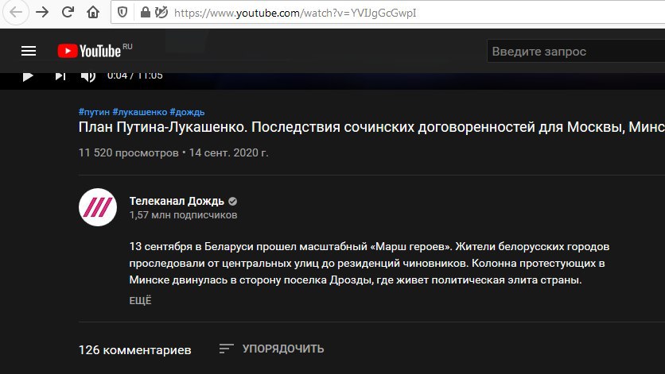Show site security padlock info
Screen dimensions: 665x374
coord(145,12)
